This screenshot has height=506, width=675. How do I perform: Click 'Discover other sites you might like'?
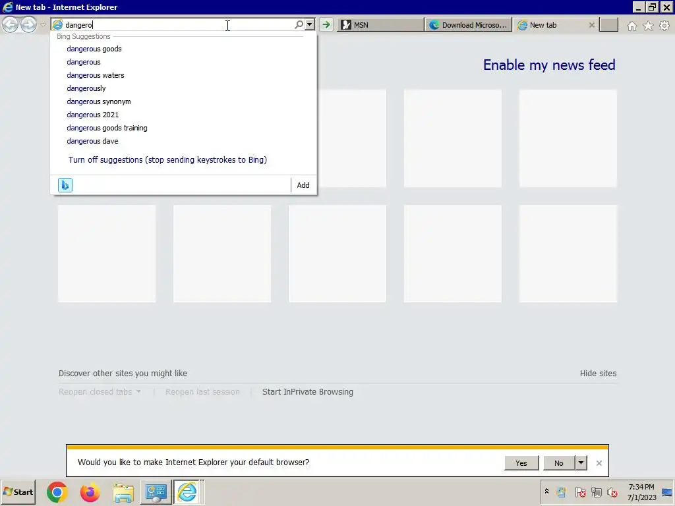(x=123, y=373)
